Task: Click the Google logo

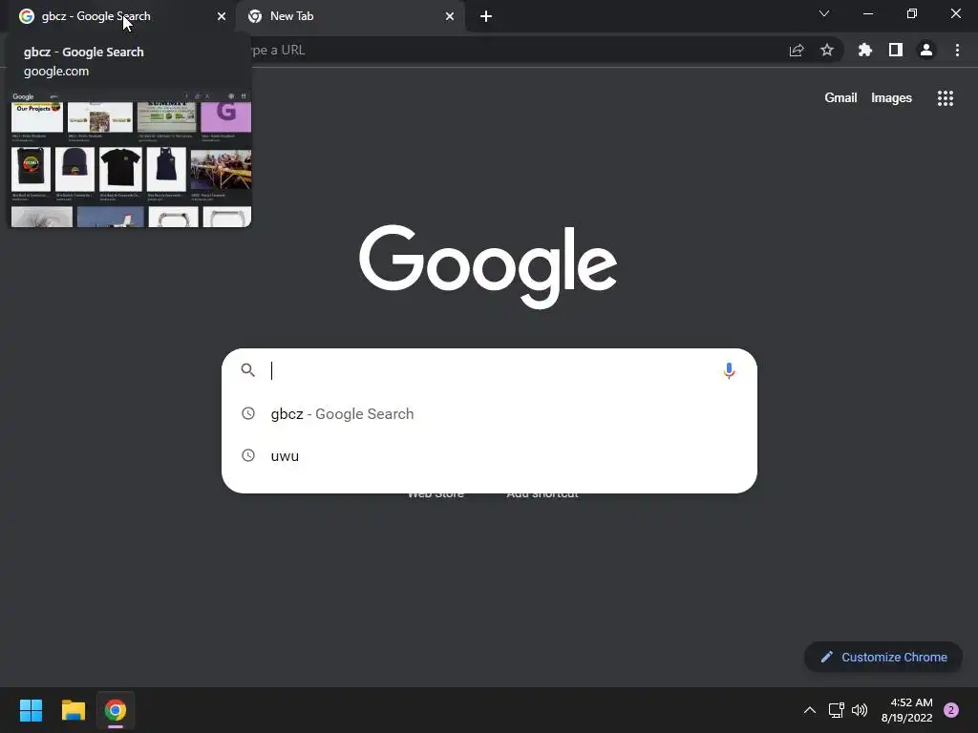Action: (x=488, y=266)
